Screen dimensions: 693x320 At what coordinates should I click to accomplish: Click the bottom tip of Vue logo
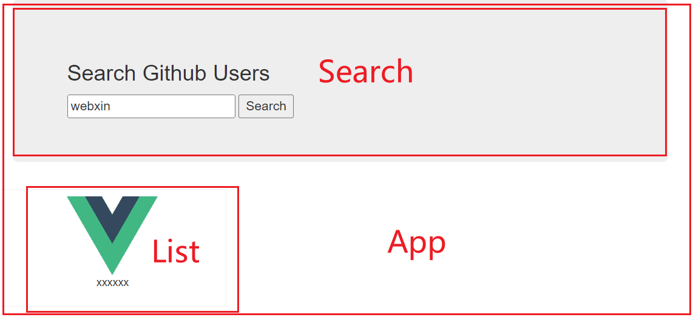point(112,272)
